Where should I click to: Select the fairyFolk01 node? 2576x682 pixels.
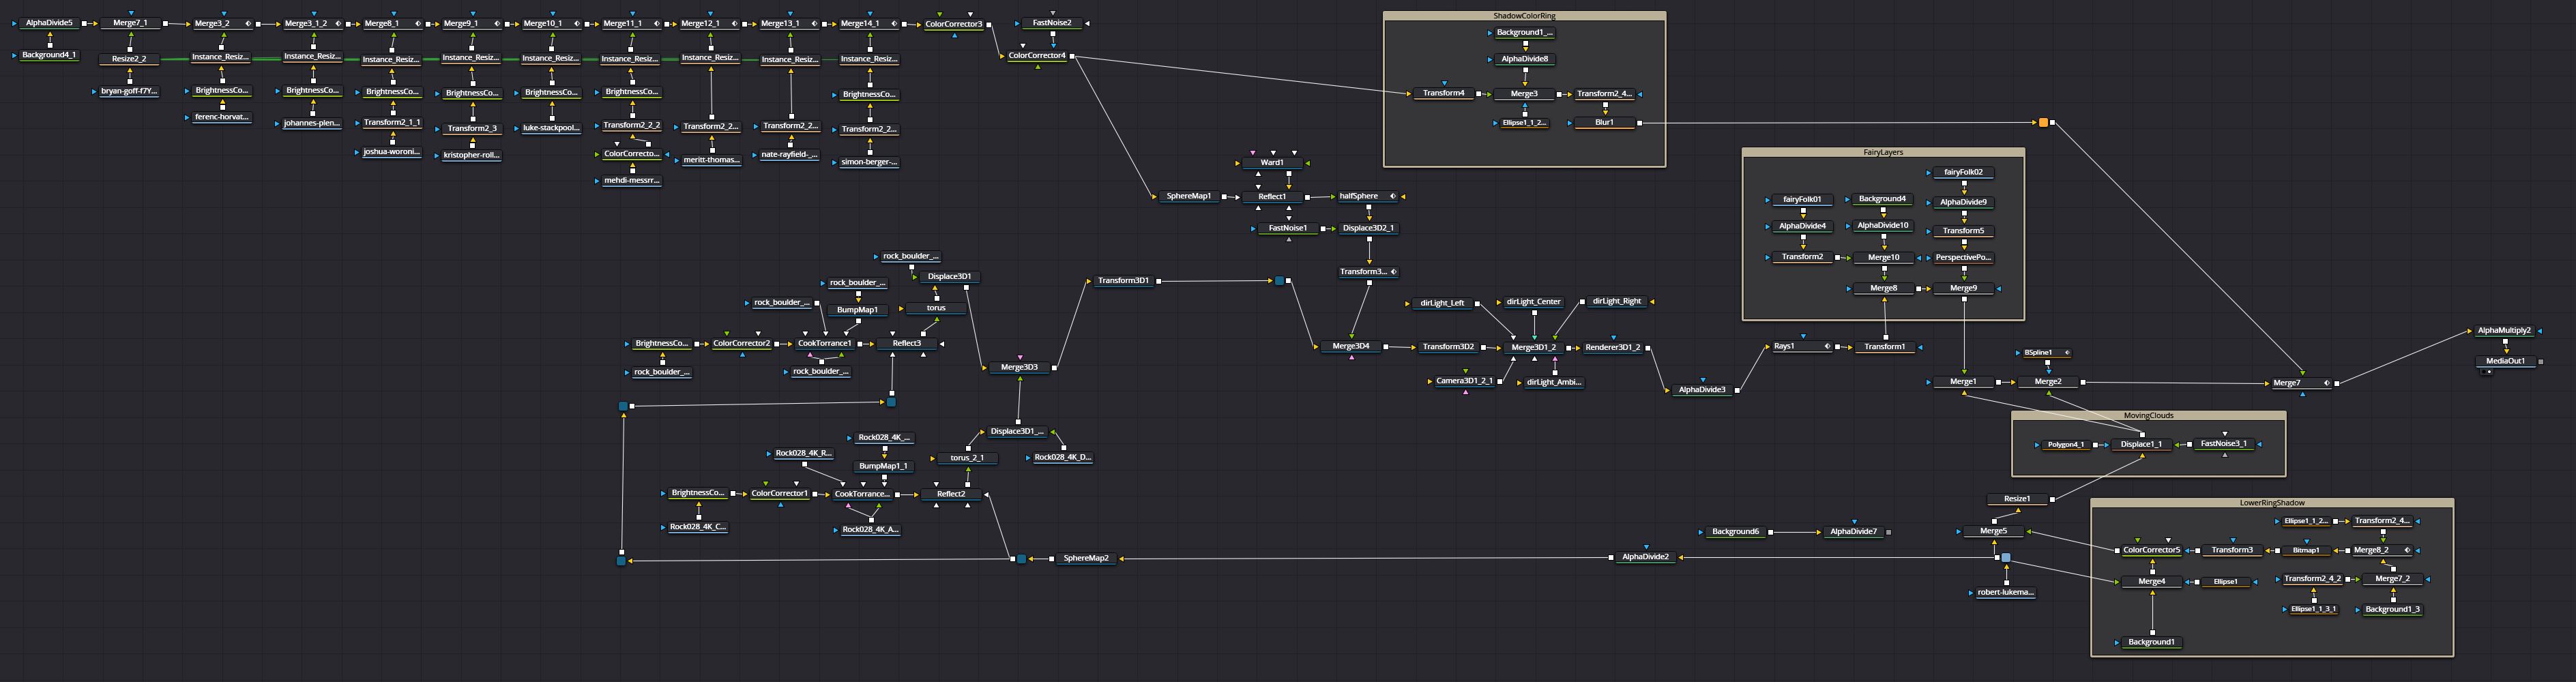point(1802,200)
